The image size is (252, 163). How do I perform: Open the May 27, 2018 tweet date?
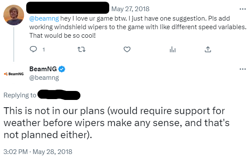(130, 9)
